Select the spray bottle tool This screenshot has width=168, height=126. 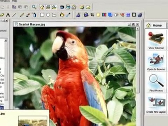click(x=34, y=15)
